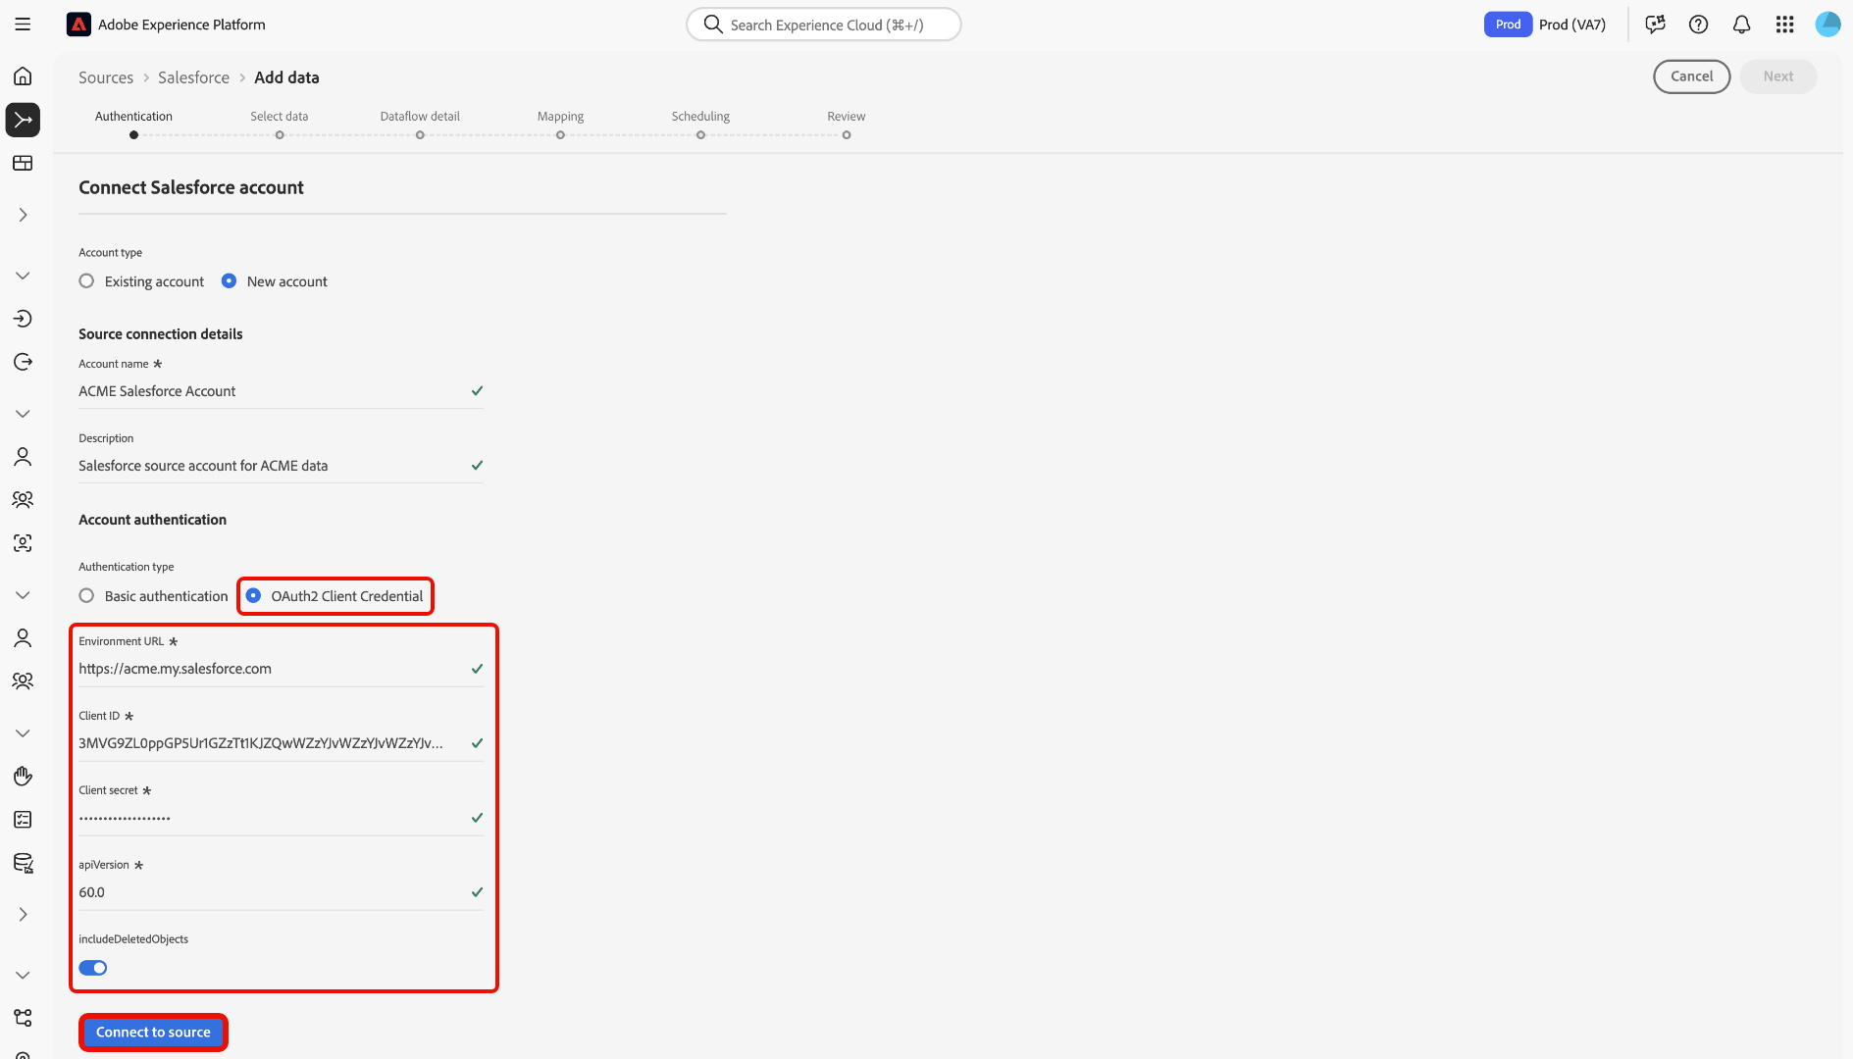Collapse the sidebar chevron above the workflow icon
The image size is (1853, 1059).
[23, 976]
